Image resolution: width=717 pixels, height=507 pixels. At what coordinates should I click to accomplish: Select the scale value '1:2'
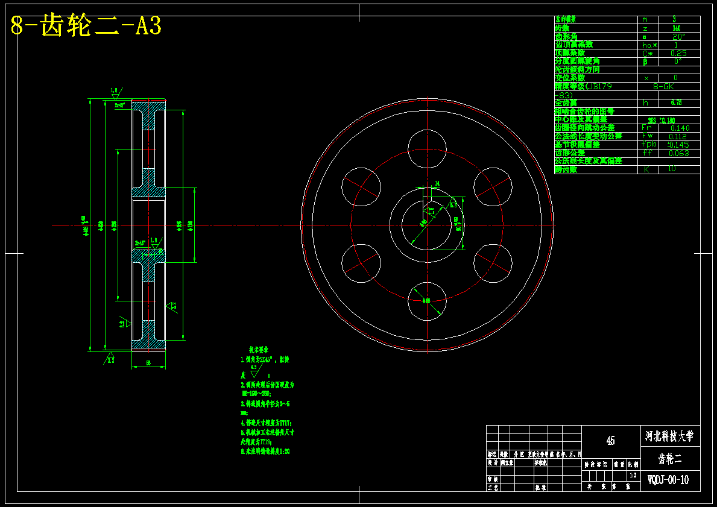point(633,476)
